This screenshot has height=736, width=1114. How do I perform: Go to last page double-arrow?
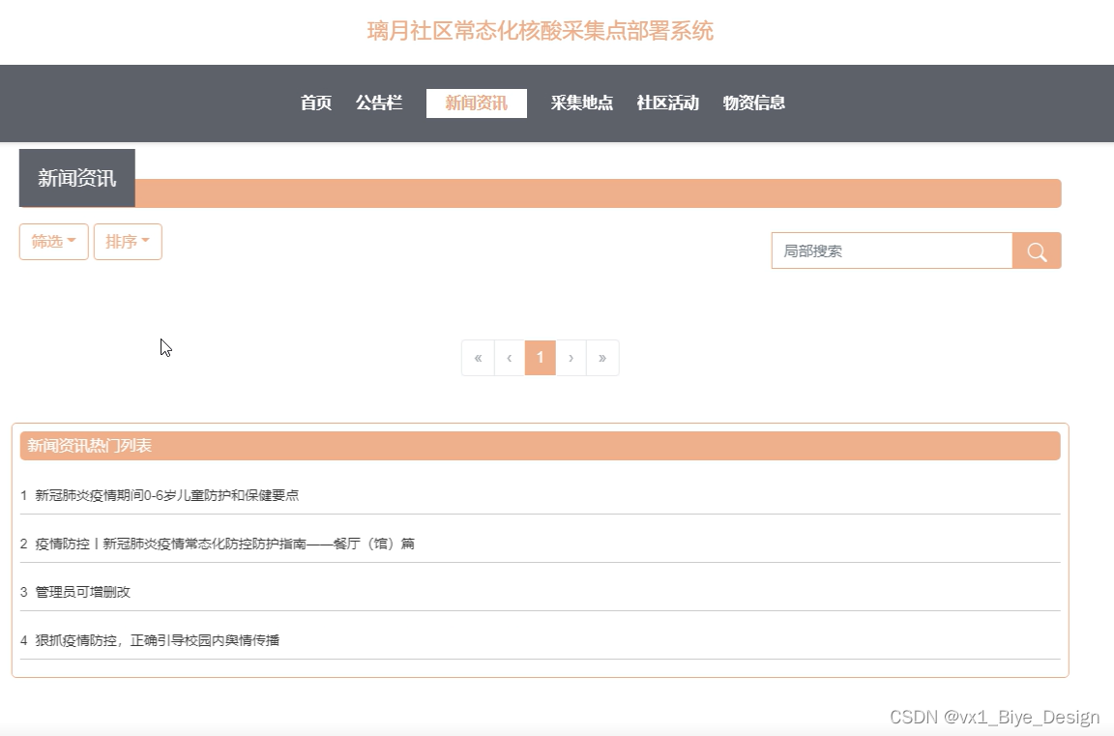602,357
